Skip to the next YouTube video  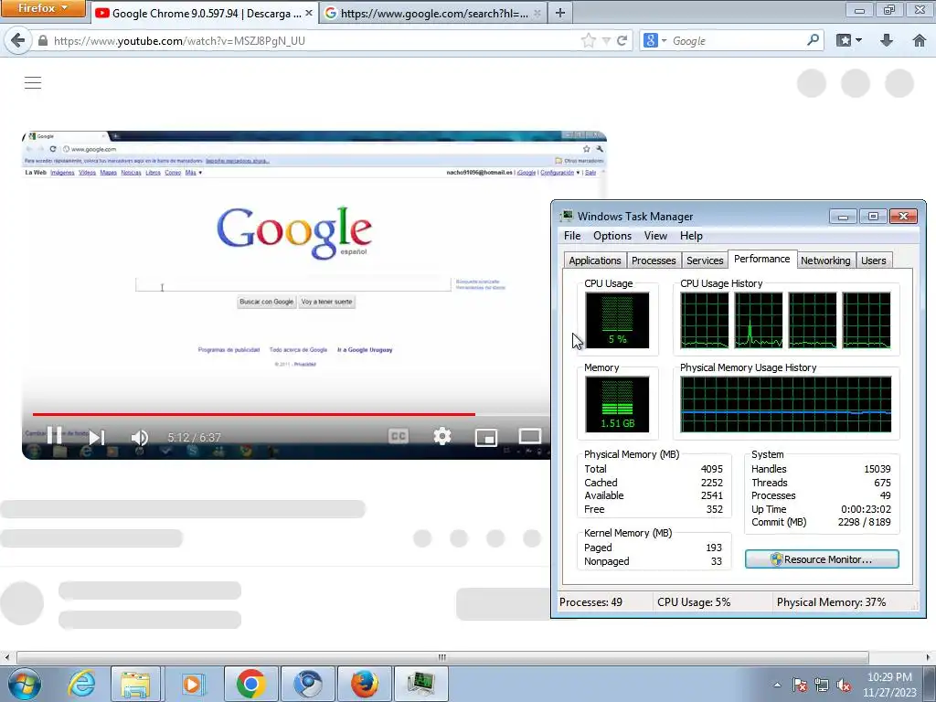(x=97, y=437)
